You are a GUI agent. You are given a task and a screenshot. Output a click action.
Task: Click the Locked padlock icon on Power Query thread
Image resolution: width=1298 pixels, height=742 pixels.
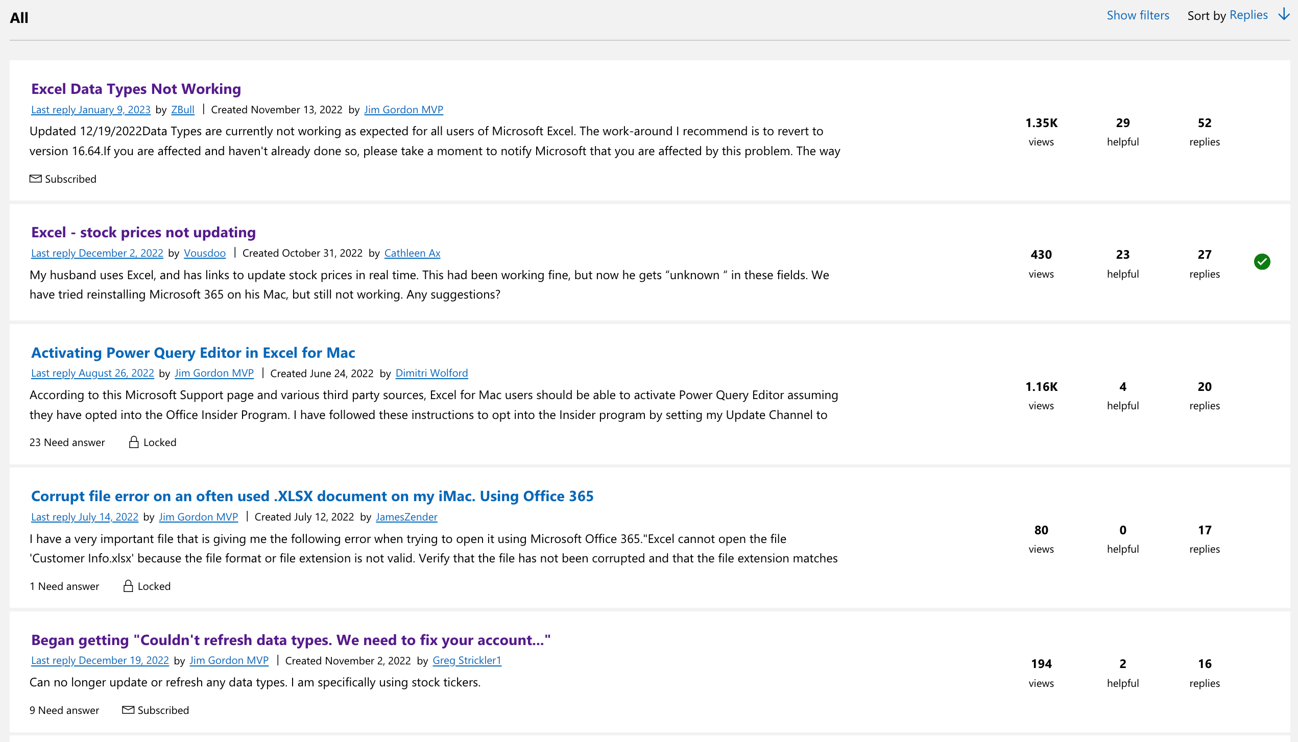coord(134,442)
